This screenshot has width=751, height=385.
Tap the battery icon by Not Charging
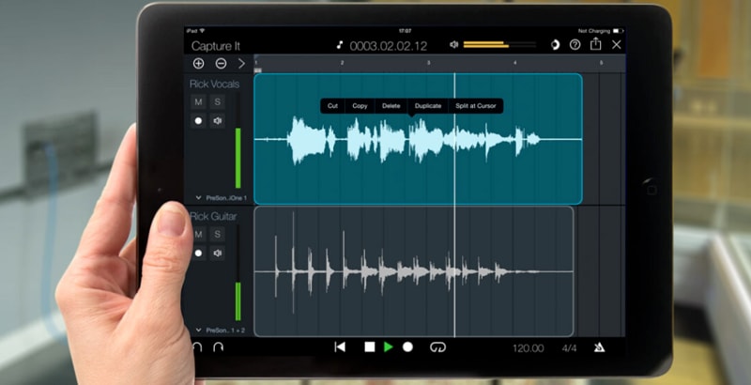pyautogui.click(x=619, y=31)
